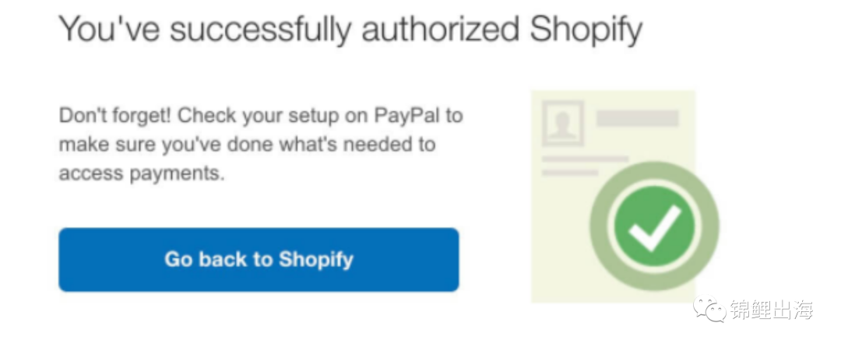The image size is (841, 347).
Task: Click the long gray line under the avatar
Action: click(585, 159)
